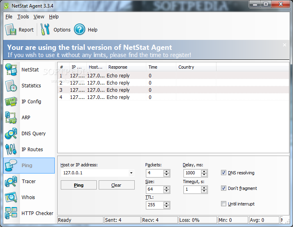Screen dimensions: 293x227
Task: Increase the Size value stepper
Action: (166, 188)
